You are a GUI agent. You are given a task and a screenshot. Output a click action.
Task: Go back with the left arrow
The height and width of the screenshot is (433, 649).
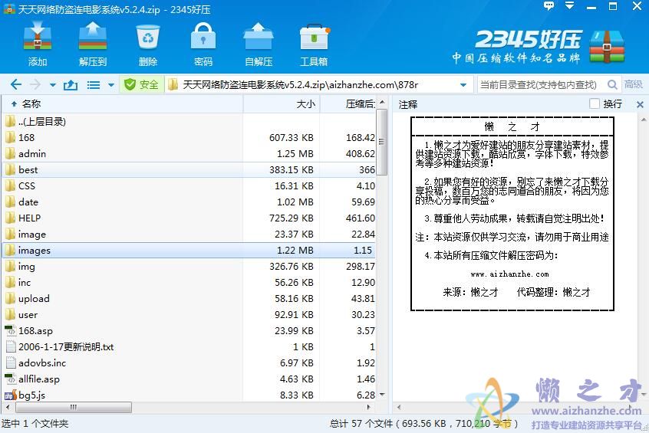[16, 85]
